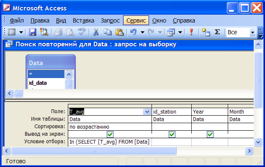Click the Data field list scrollbar thumb

[x=69, y=84]
